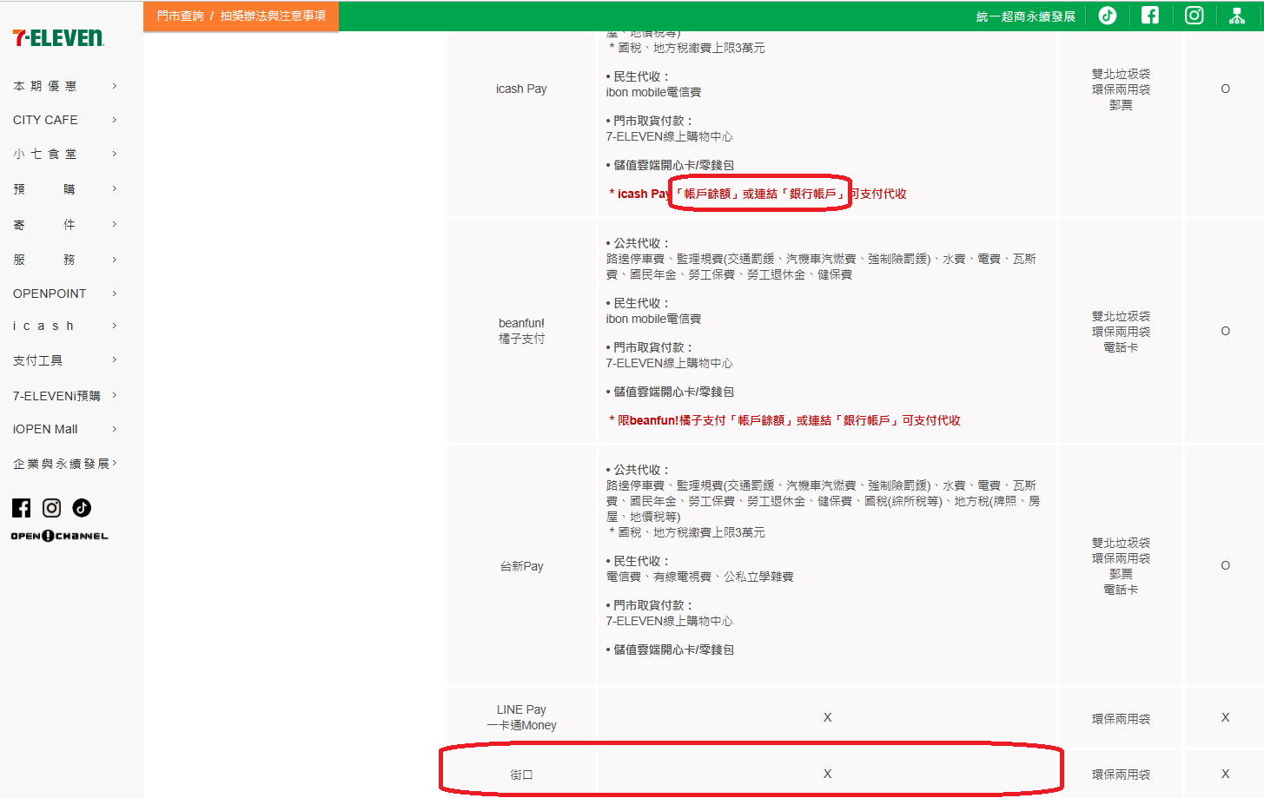This screenshot has height=798, width=1264.
Task: Open 支付工具 in sidebar
Action: pyautogui.click(x=37, y=360)
